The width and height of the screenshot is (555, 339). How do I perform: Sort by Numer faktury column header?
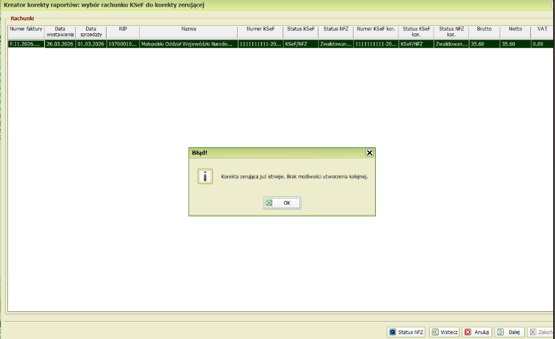[x=26, y=29]
